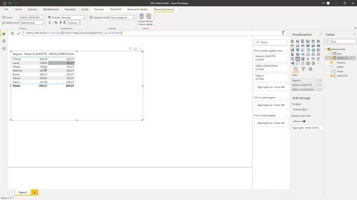This screenshot has height=200, width=357.
Task: Open the visual's filter icon above the table
Action: click(130, 48)
